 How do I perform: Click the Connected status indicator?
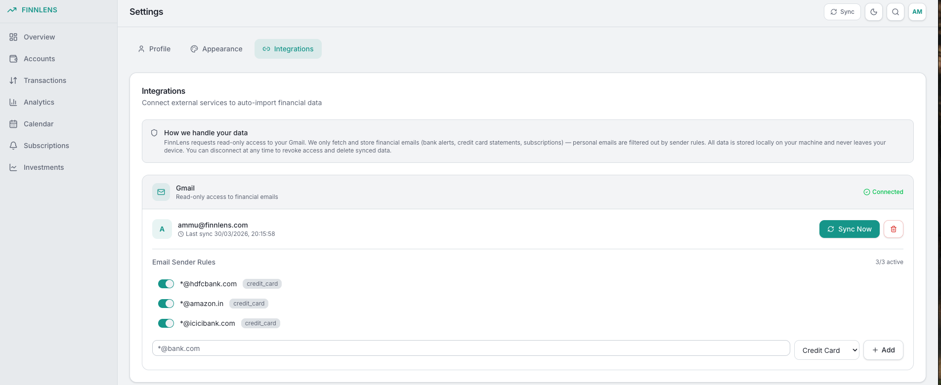pos(883,192)
